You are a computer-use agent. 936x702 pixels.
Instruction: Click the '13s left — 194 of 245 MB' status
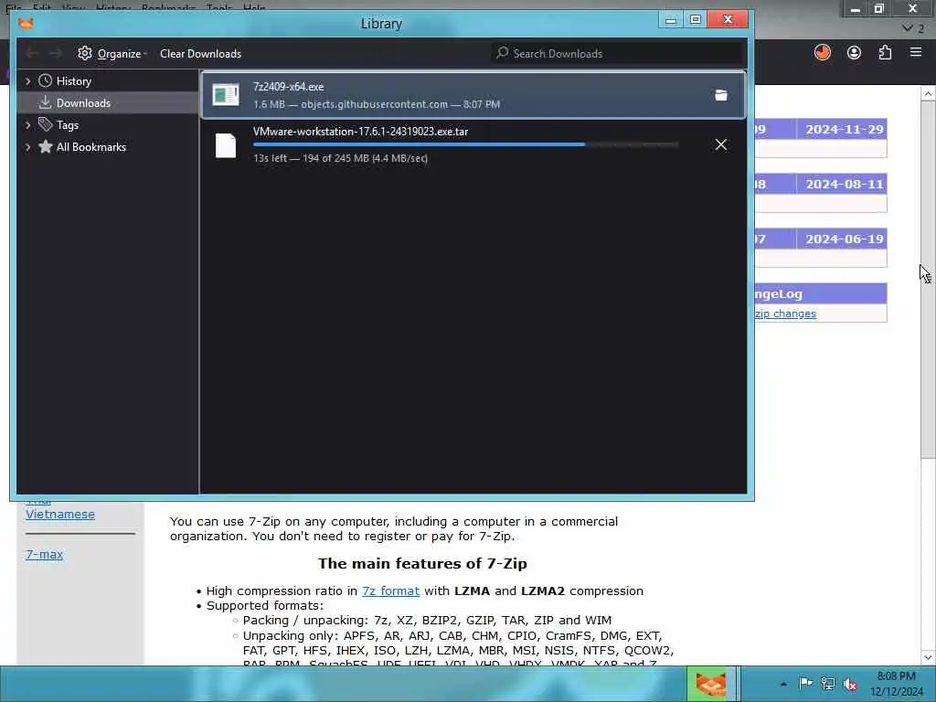[340, 158]
